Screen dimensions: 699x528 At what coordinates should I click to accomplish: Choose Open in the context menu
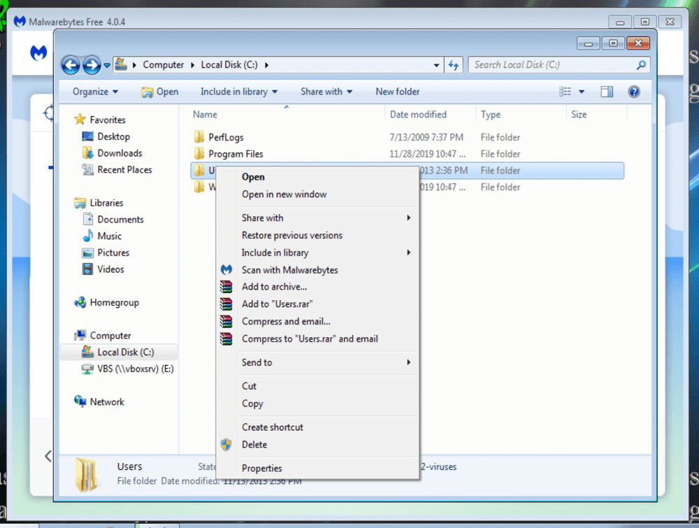317,177
